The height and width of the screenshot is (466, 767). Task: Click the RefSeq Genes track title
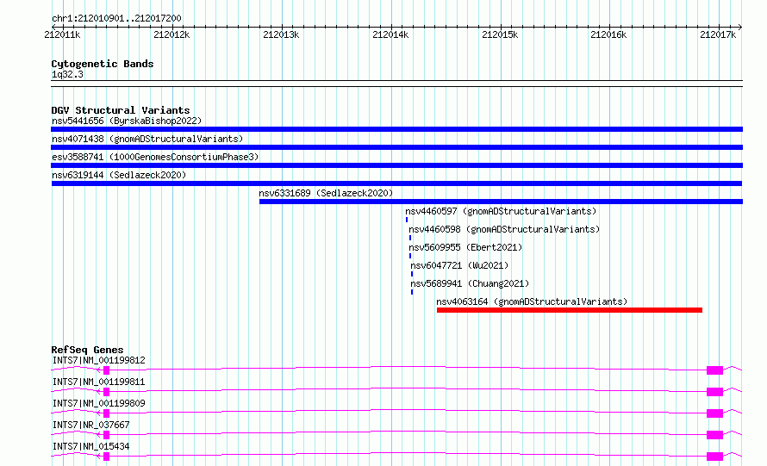click(x=87, y=350)
